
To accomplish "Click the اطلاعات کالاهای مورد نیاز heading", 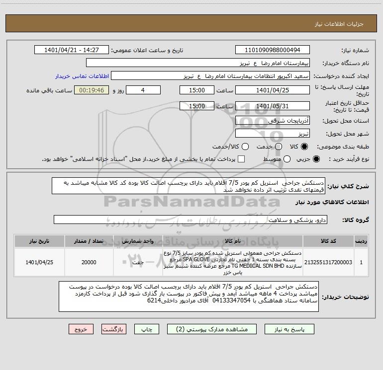I will pyautogui.click(x=332, y=202).
